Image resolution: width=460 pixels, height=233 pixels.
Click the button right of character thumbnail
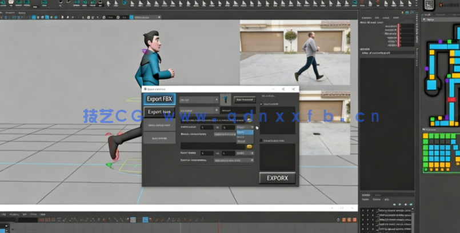(x=244, y=99)
